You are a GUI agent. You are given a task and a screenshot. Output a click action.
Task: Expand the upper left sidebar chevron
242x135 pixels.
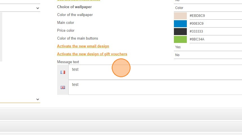(38, 8)
